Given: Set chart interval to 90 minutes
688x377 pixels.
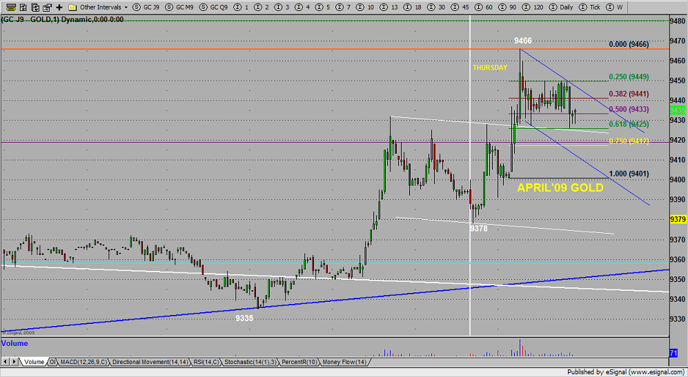Looking at the screenshot, I should pyautogui.click(x=508, y=8).
